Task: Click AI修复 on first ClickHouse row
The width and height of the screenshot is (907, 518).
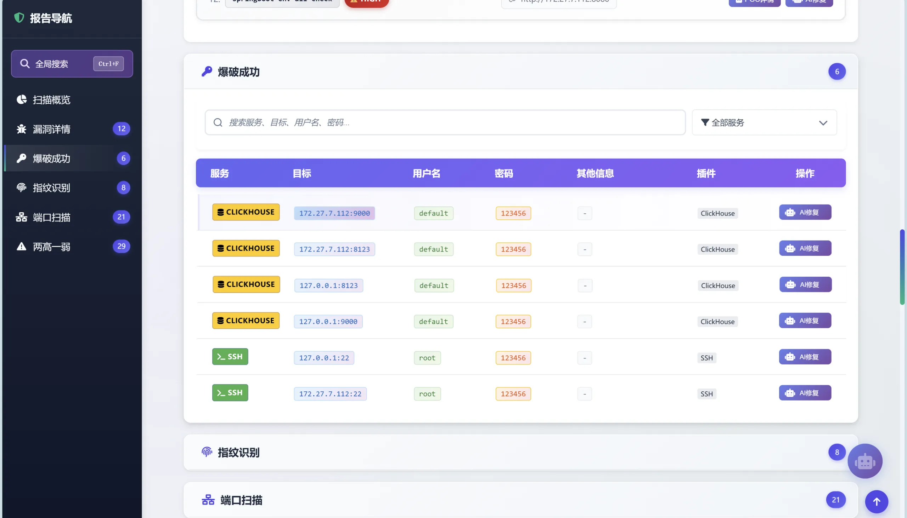Action: (805, 212)
